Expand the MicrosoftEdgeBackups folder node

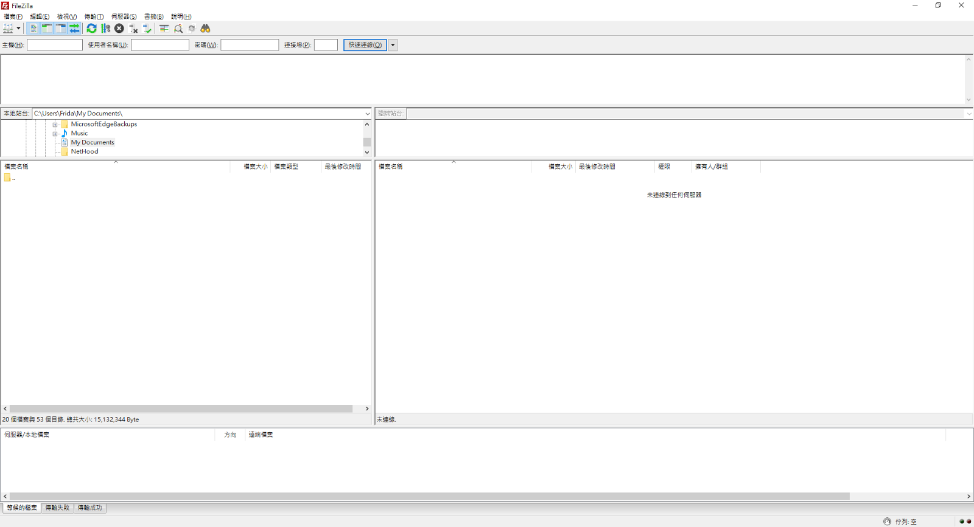[x=55, y=125]
